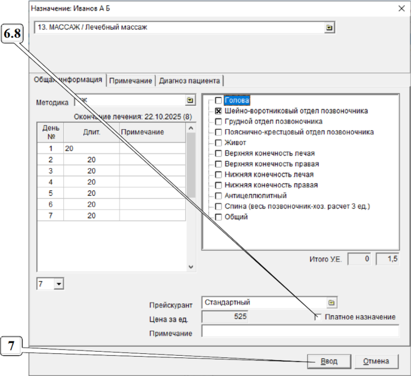Click the Отмена button
Screen dimensions: 411x376
coord(376,361)
